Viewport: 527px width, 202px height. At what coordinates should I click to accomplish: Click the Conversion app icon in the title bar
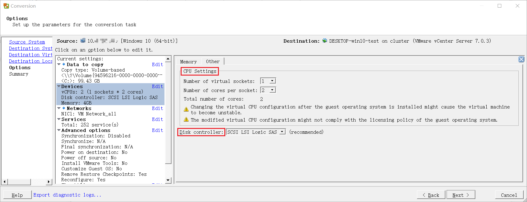coord(6,6)
